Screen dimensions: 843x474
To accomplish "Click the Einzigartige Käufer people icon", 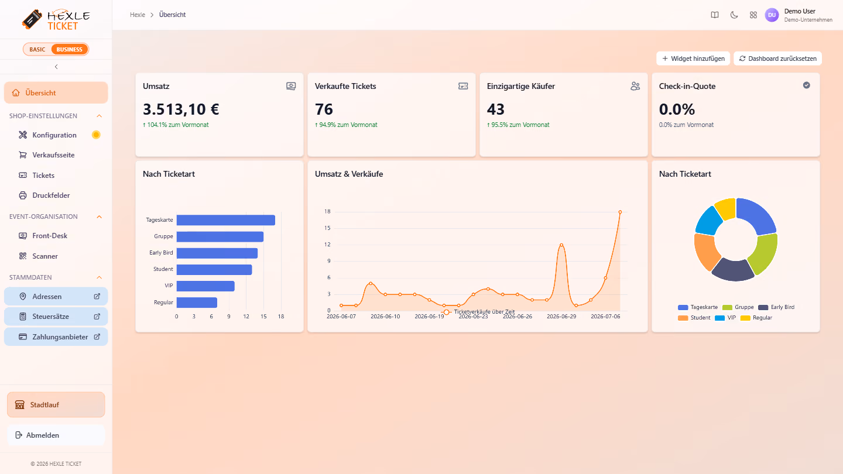I will (x=635, y=86).
